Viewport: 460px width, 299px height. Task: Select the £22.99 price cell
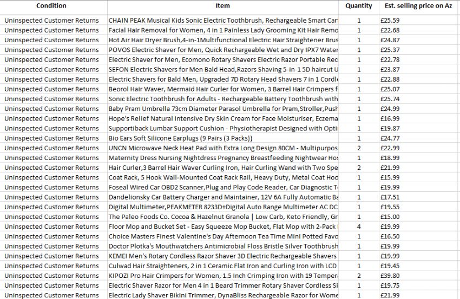point(419,148)
